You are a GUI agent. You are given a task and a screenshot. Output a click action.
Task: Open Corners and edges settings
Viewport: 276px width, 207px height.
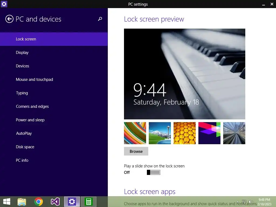[x=54, y=106]
